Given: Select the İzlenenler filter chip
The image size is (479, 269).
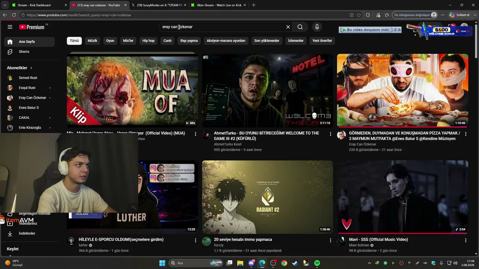Looking at the screenshot, I should click(296, 41).
